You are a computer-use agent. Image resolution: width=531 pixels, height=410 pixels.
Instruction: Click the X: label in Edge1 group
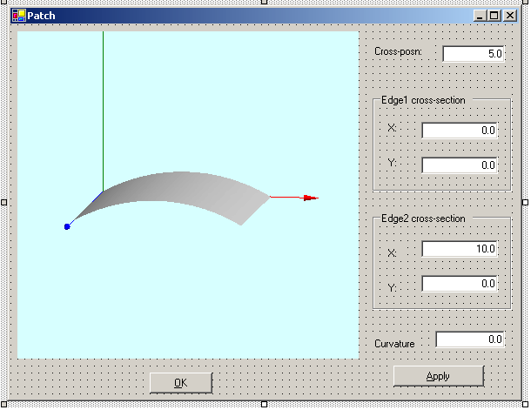point(392,128)
